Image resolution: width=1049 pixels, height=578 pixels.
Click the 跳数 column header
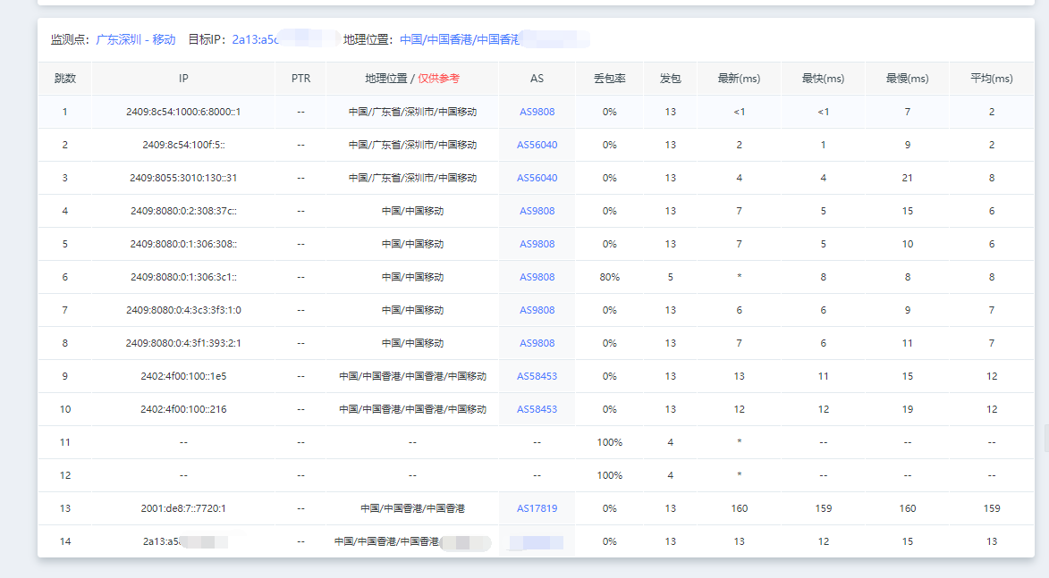65,79
